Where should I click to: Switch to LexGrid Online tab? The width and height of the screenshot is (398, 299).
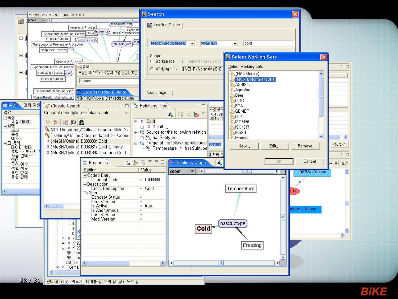164,25
